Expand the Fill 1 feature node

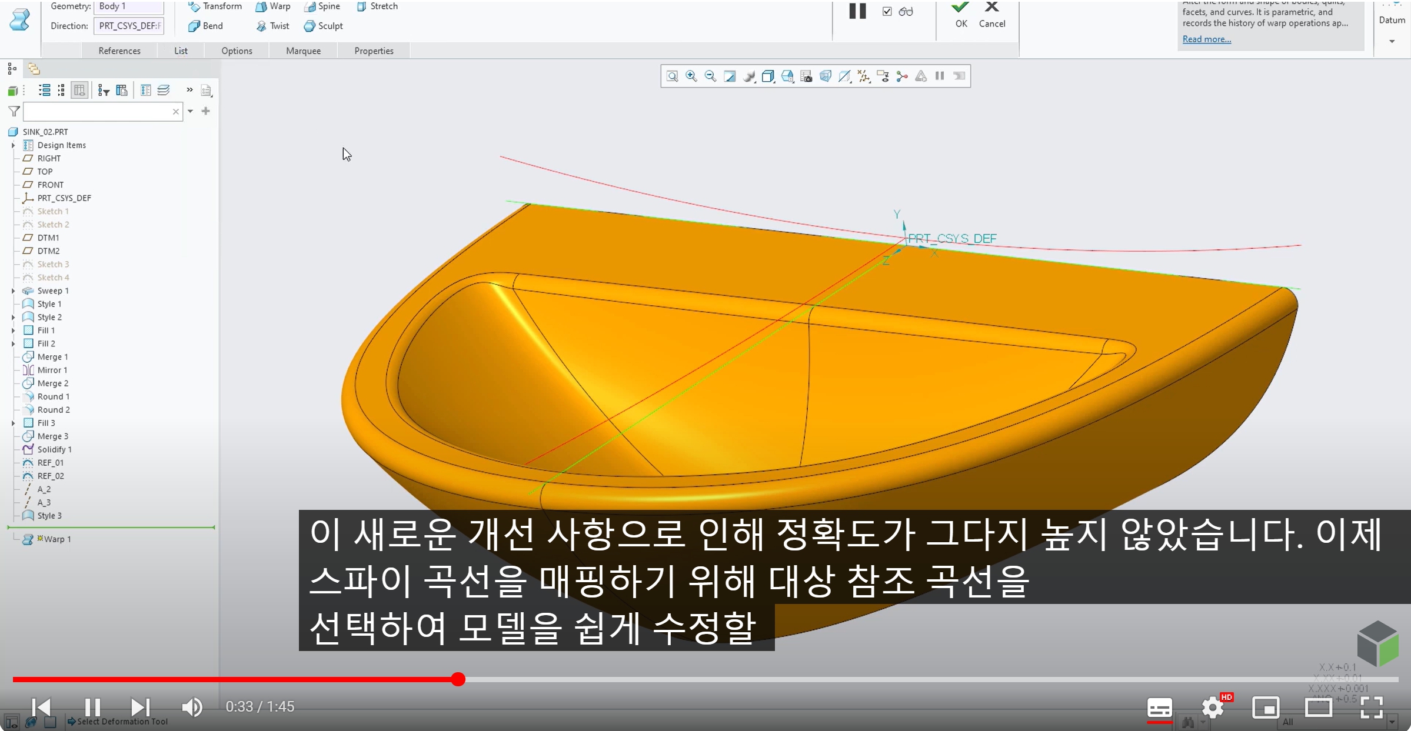click(13, 331)
